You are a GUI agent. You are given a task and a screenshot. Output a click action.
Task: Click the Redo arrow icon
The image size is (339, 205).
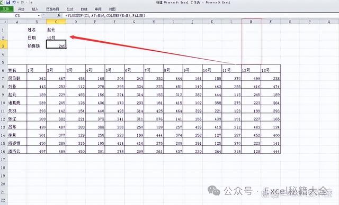click(x=22, y=2)
